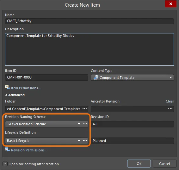This screenshot has height=170, width=179.
Task: Click ellipsis next to Basic Lifecycle
Action: pyautogui.click(x=85, y=141)
